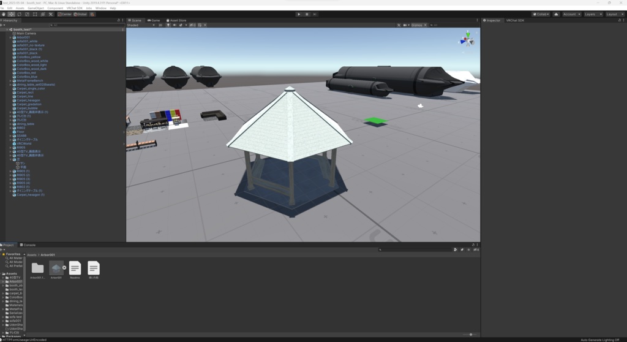This screenshot has width=627, height=342.
Task: Open the File menu
Action: [x=2, y=8]
